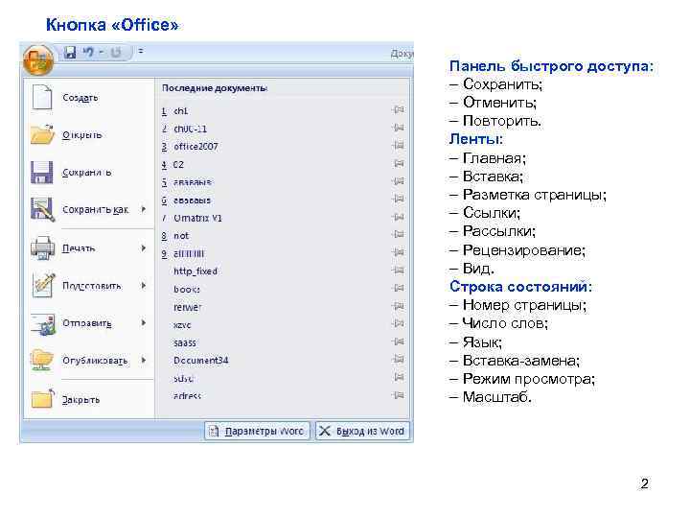
Task: Choose Закрыть menu entry
Action: (x=89, y=399)
